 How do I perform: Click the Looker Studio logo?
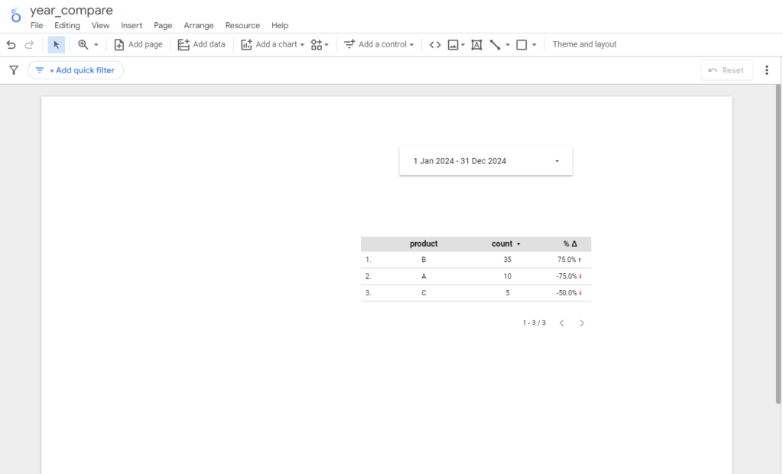(15, 15)
